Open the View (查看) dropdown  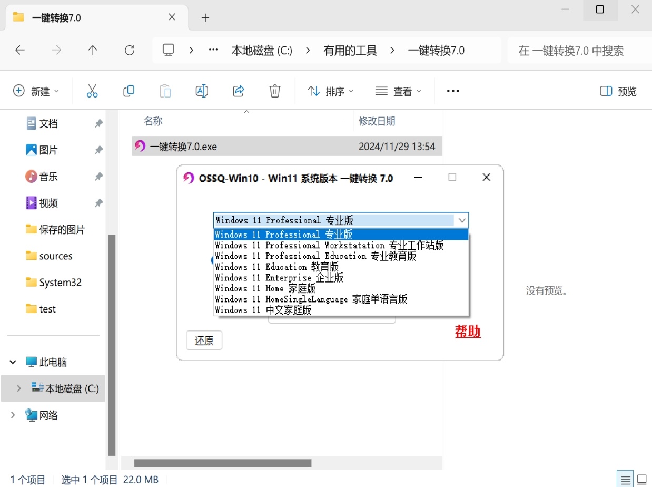tap(399, 91)
